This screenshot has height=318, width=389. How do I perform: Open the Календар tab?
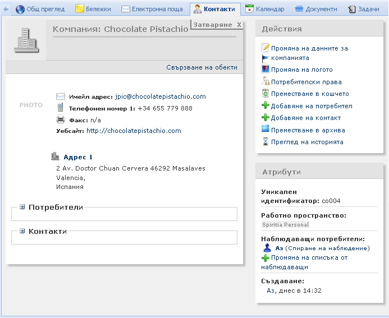coord(265,9)
